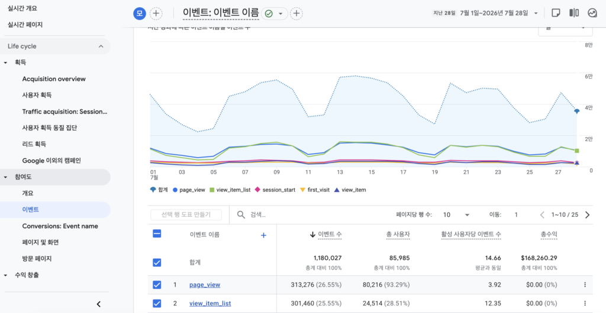This screenshot has width=606, height=313.
Task: Sort by 이벤트 수 column header
Action: pos(330,234)
